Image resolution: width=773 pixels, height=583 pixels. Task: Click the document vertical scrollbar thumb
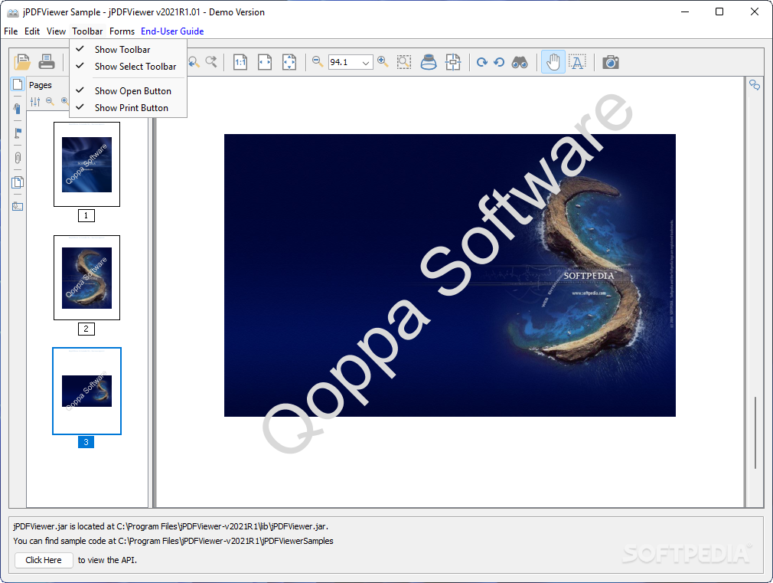[755, 433]
